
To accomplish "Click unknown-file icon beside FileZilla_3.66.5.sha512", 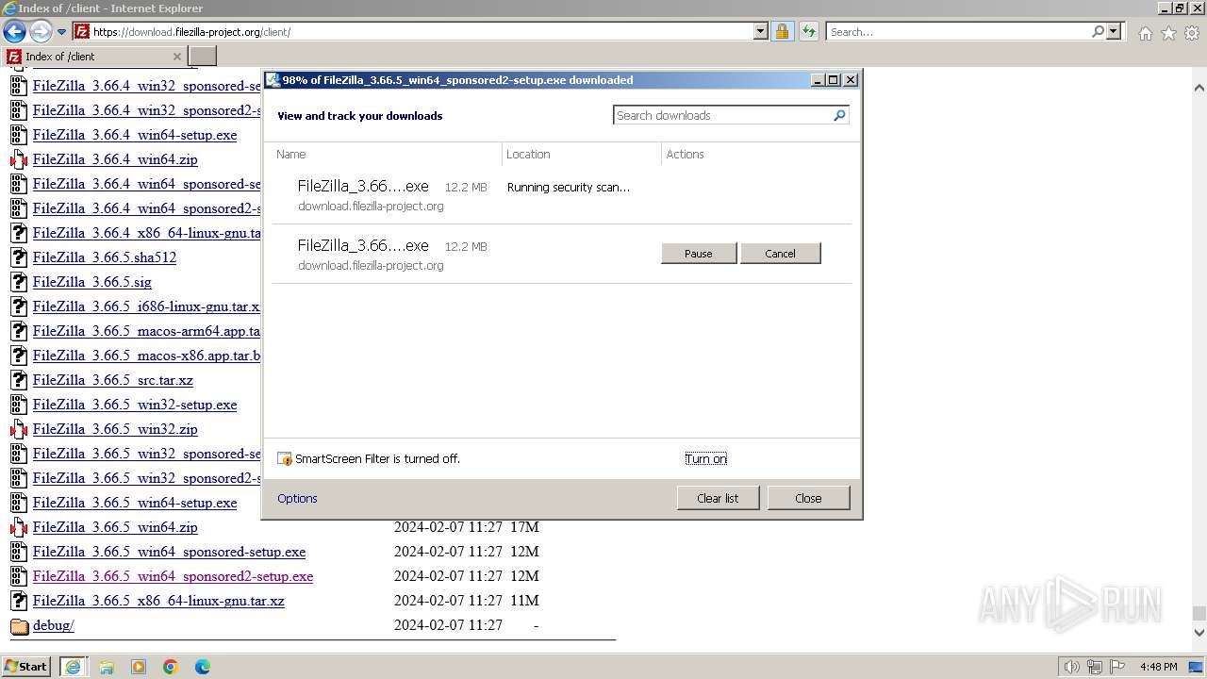I will (19, 257).
